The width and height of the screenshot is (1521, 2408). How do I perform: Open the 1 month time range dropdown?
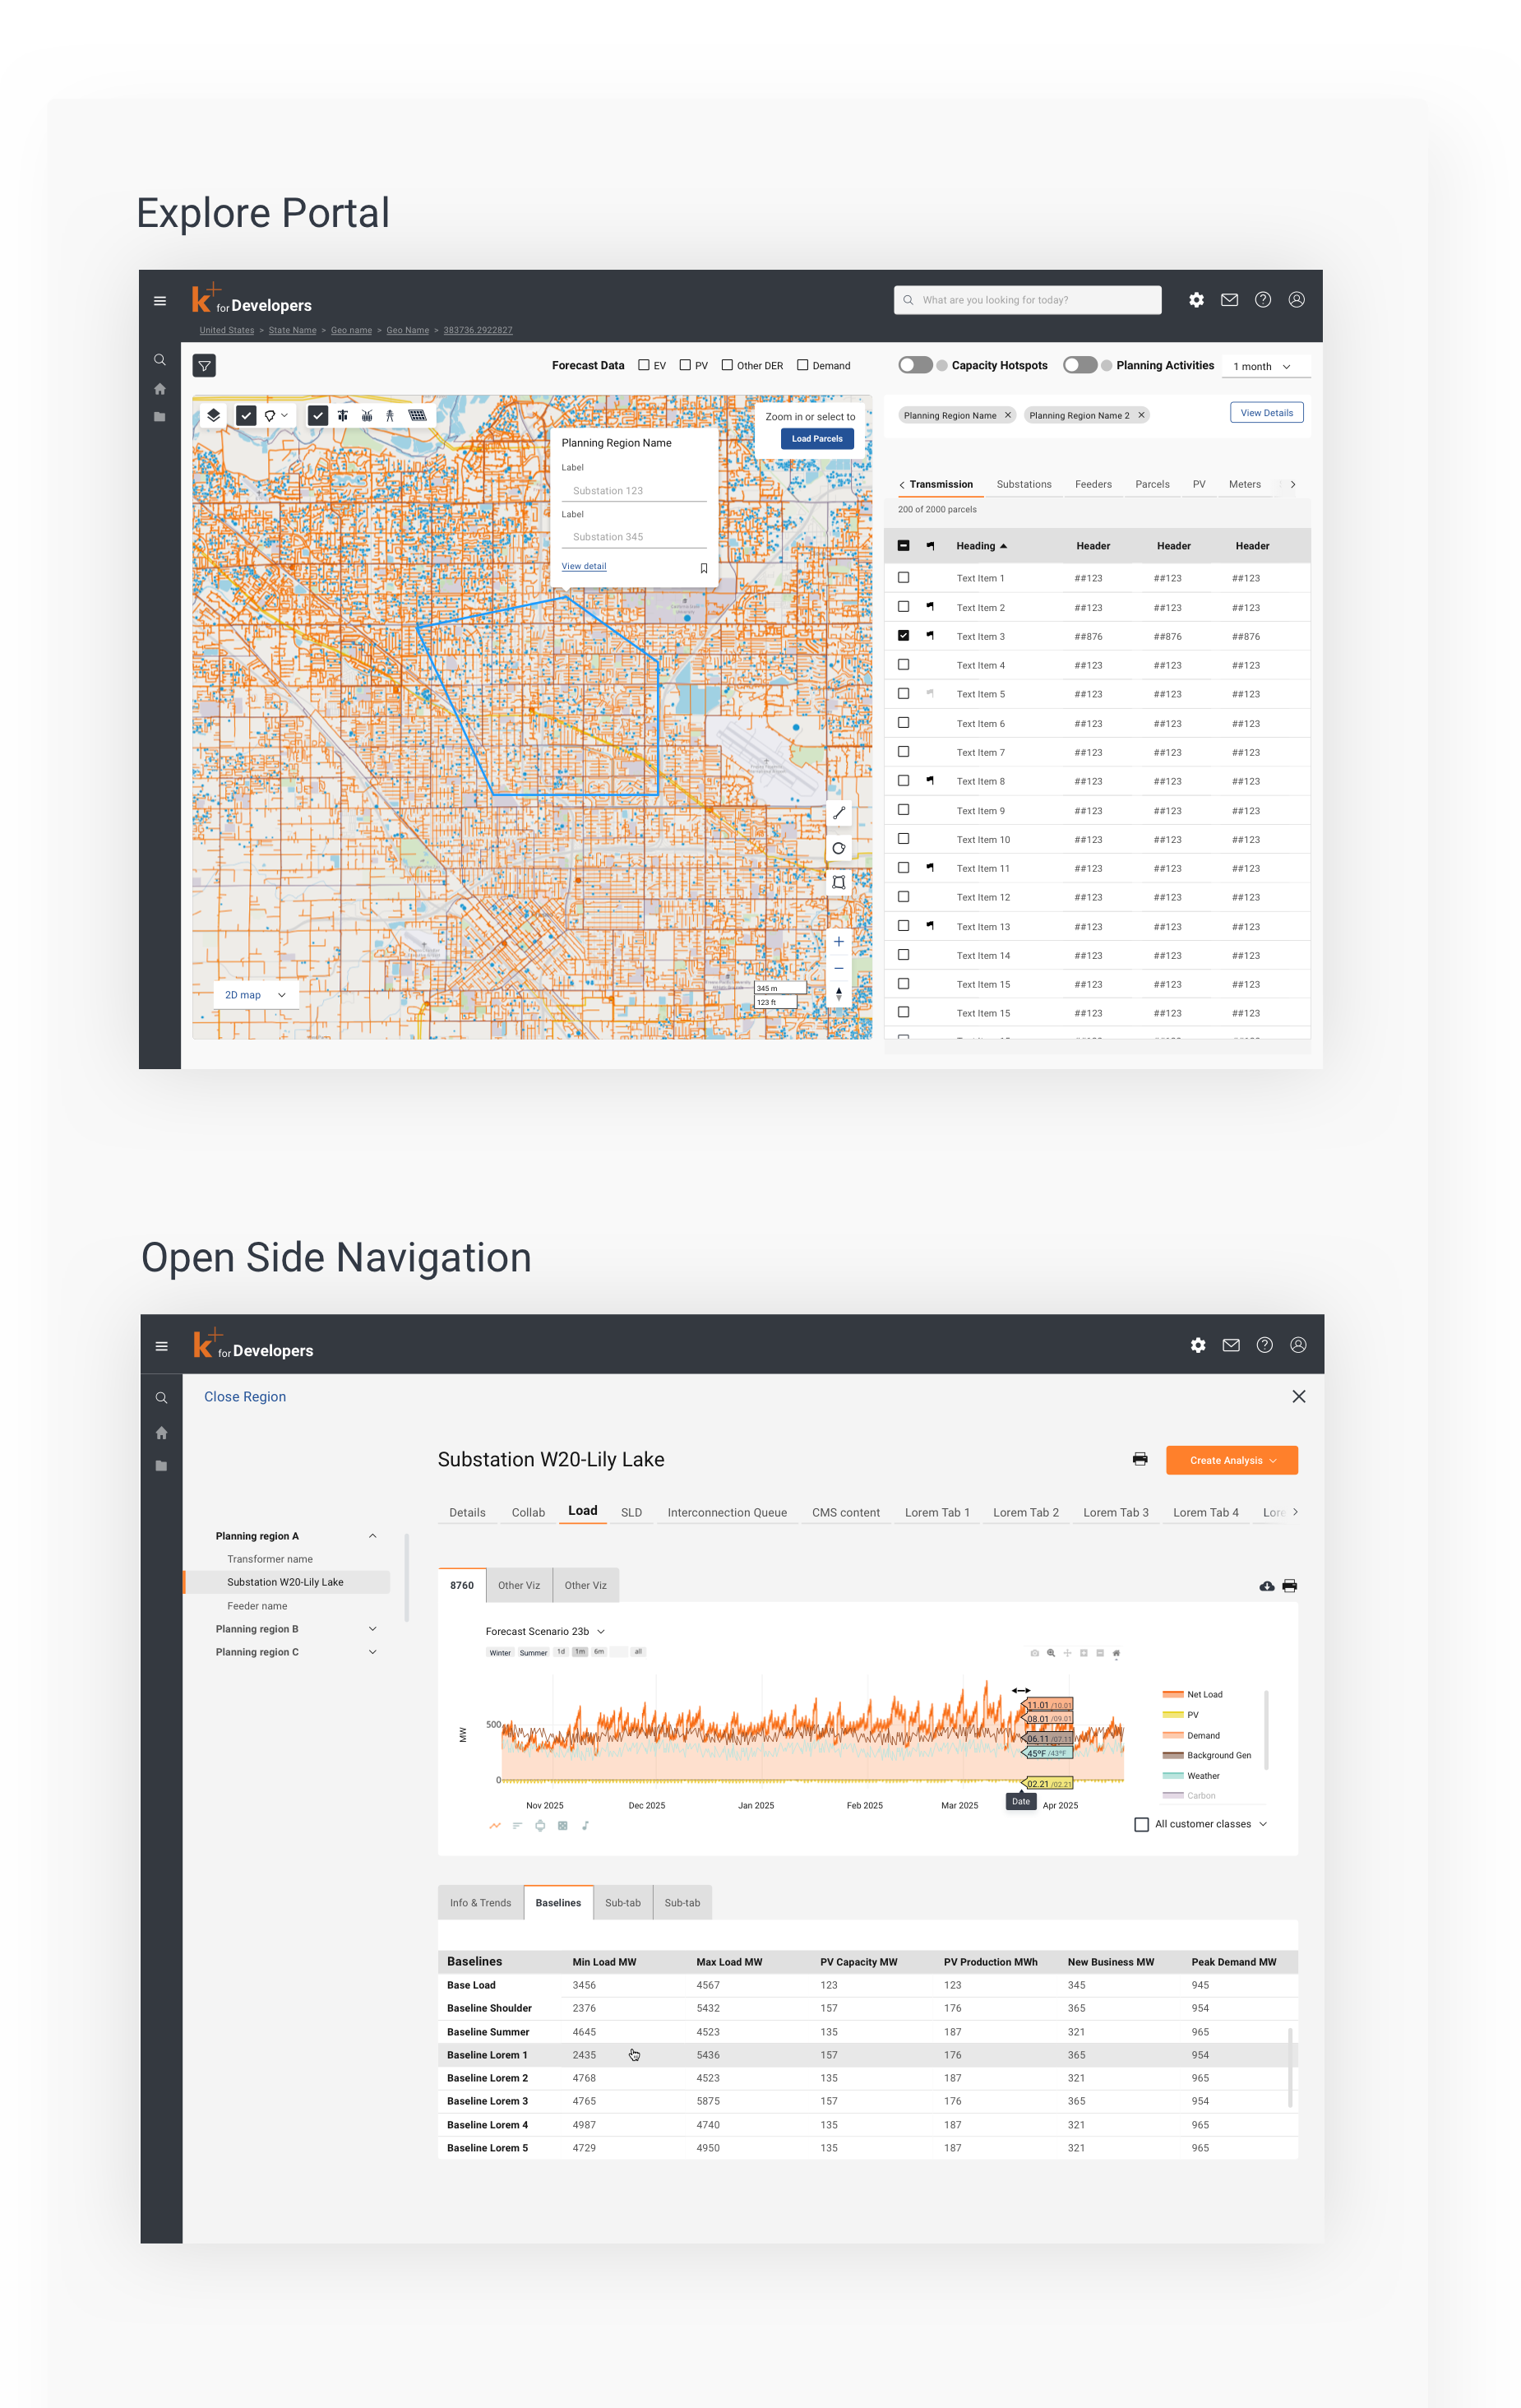(x=1263, y=367)
